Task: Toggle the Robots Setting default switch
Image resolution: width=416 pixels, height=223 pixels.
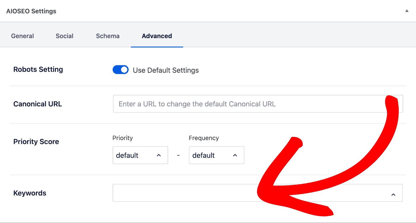Action: (120, 70)
